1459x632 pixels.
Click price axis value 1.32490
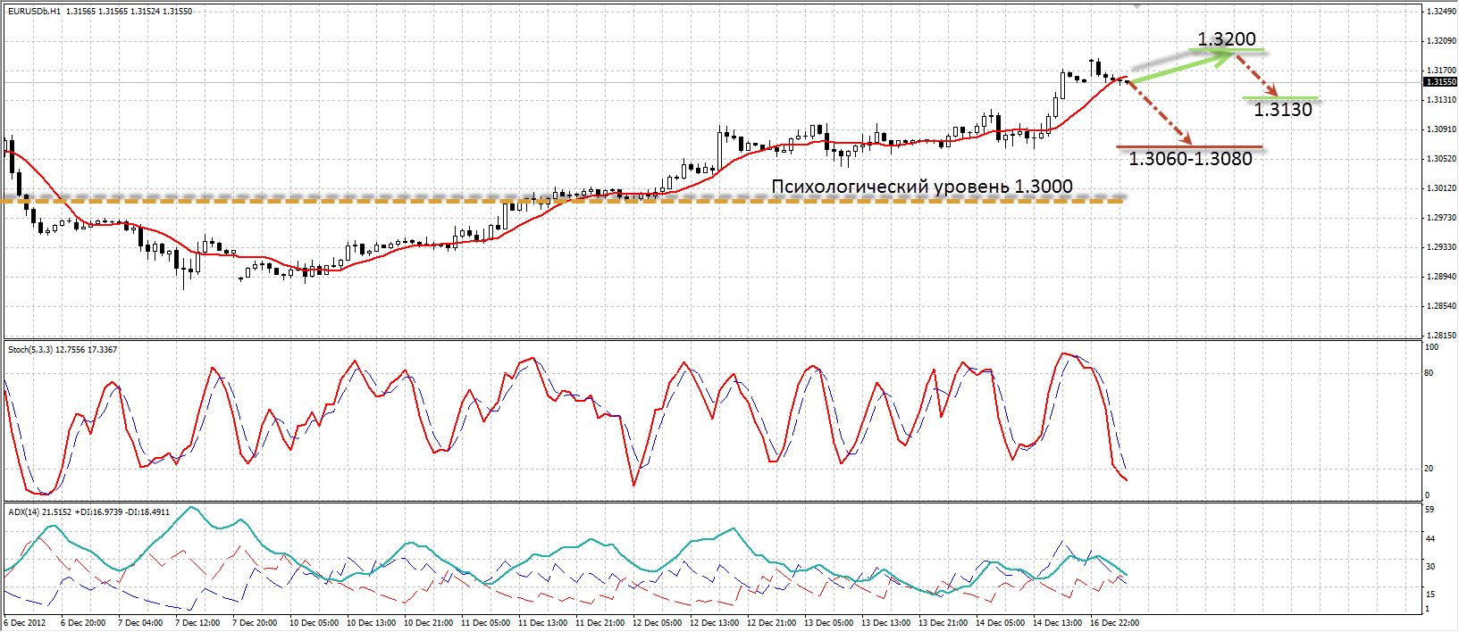coord(1441,12)
